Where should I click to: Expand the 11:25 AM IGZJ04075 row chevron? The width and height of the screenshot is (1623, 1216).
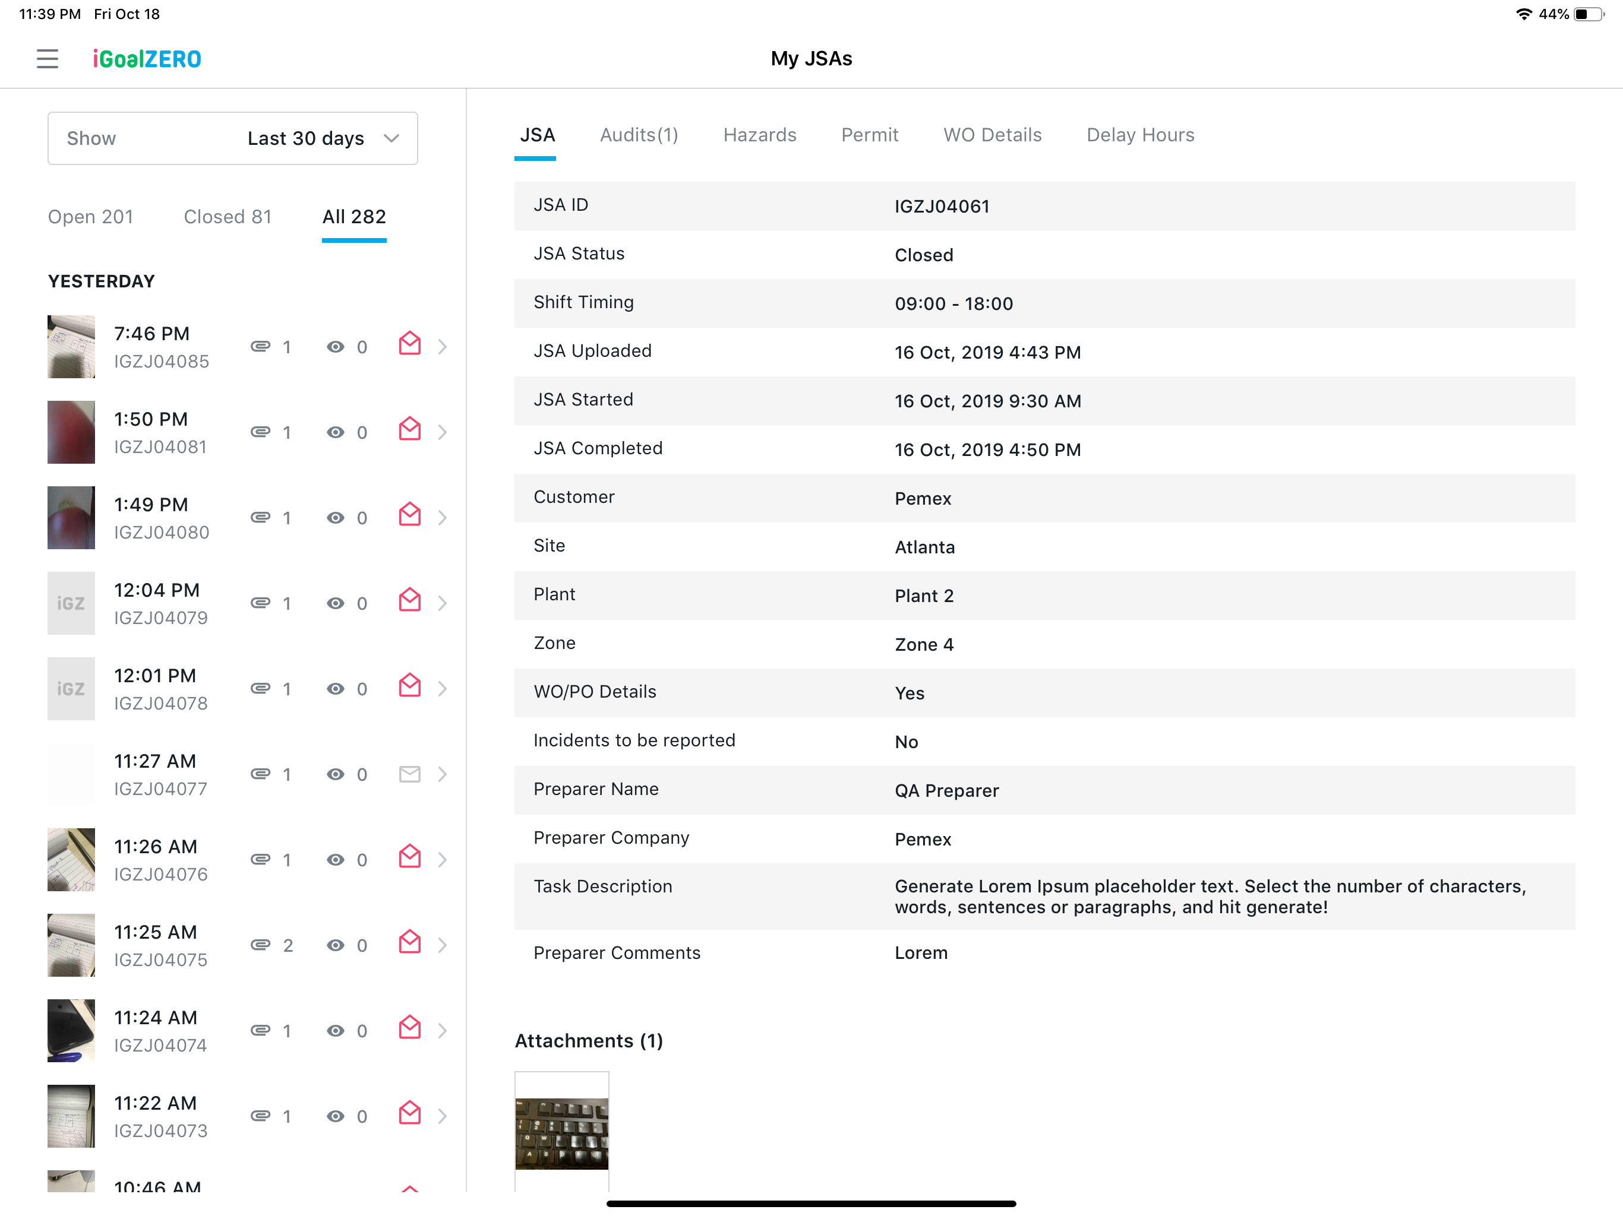coord(443,945)
